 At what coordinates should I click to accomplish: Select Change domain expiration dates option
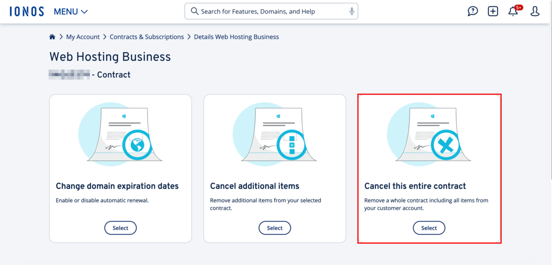(120, 228)
